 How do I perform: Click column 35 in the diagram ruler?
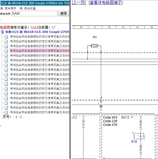pos(151,27)
